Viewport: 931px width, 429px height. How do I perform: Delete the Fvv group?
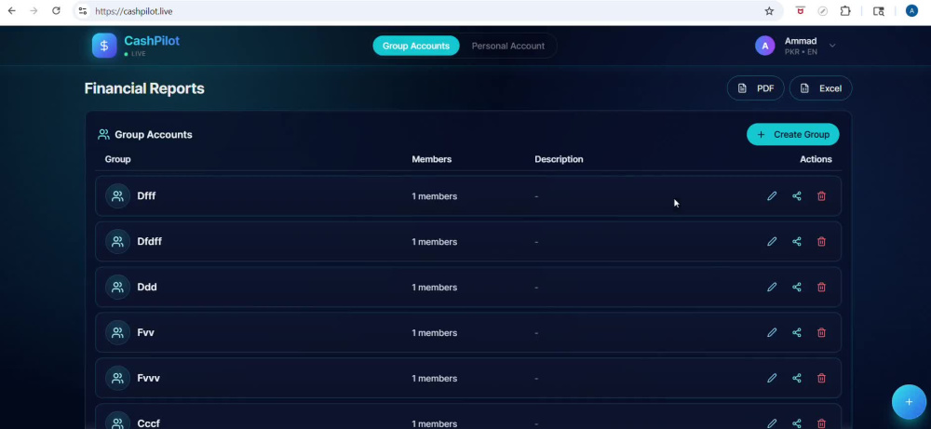click(x=822, y=333)
